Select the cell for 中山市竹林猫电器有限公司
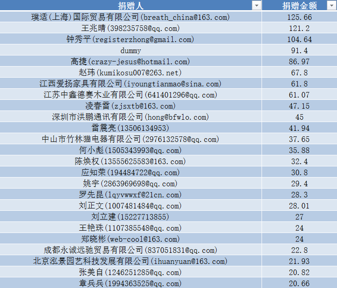 point(131,139)
